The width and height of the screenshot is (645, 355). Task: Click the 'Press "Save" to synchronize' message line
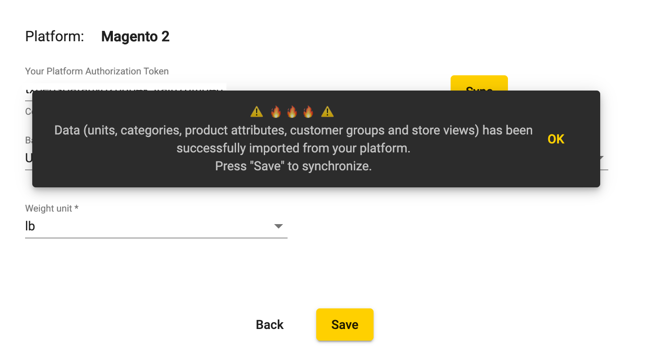click(293, 166)
